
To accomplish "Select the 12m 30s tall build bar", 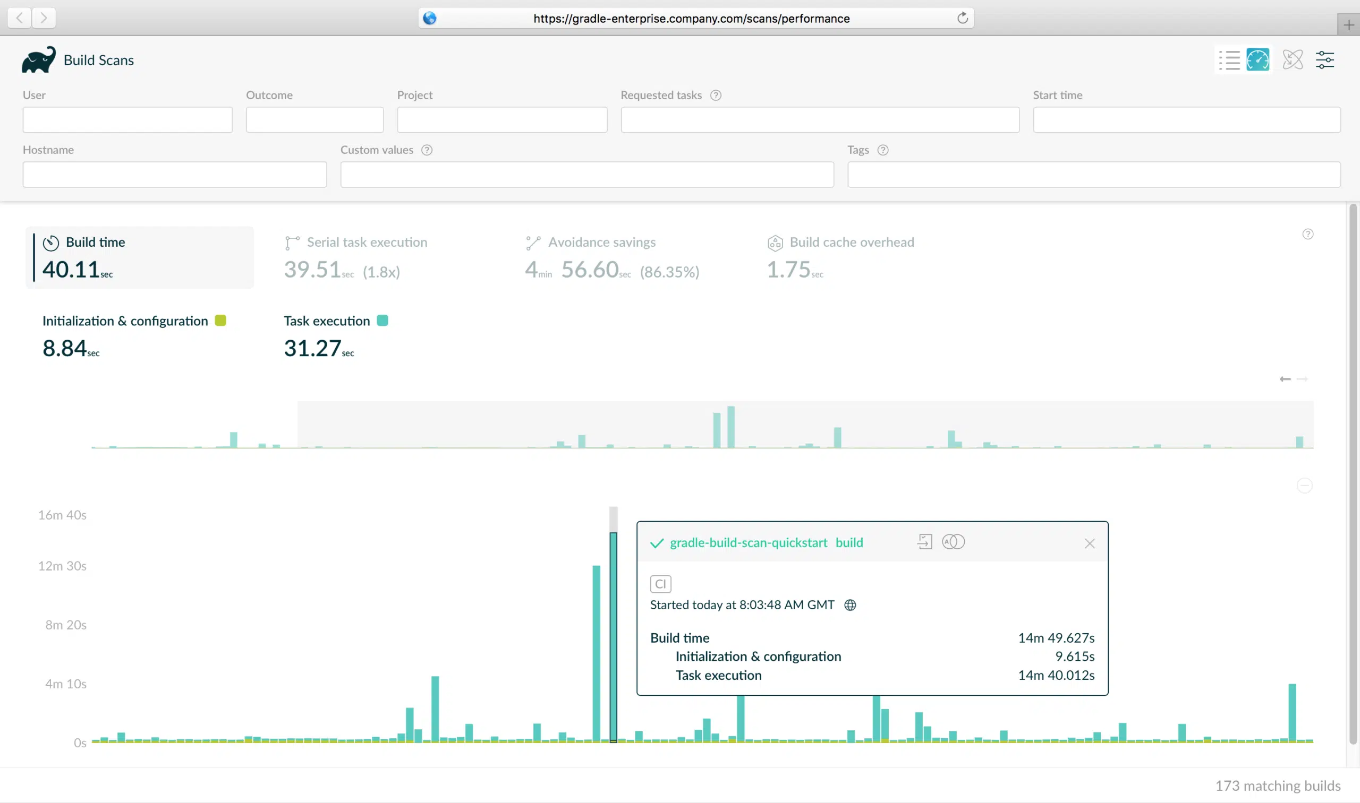I will [x=596, y=654].
